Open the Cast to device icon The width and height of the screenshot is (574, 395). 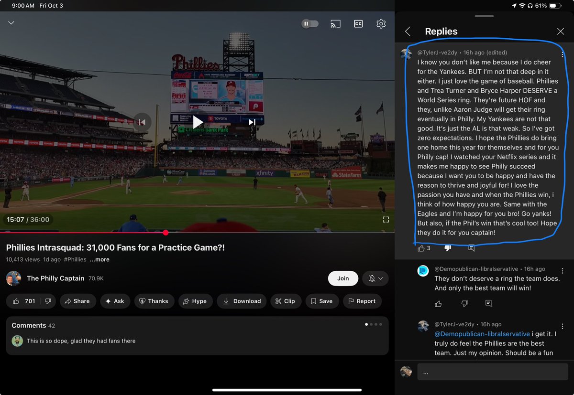335,23
